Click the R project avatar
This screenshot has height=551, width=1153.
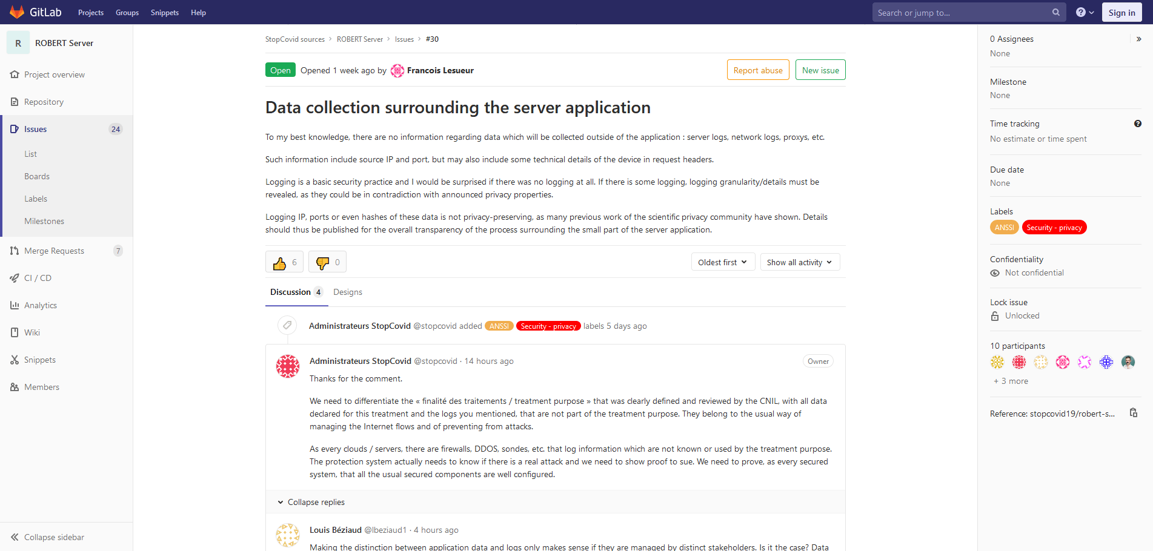[x=18, y=43]
